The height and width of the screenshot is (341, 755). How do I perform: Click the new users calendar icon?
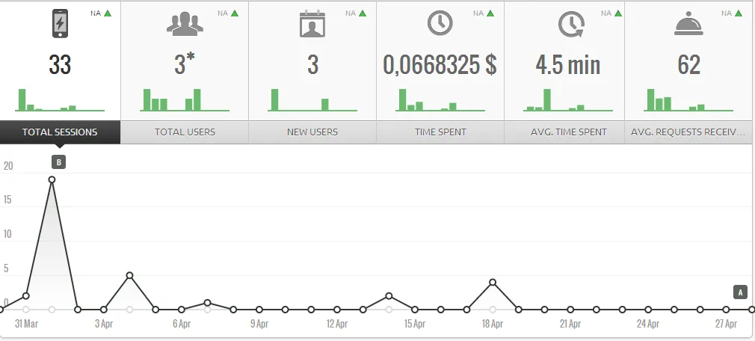tap(312, 24)
